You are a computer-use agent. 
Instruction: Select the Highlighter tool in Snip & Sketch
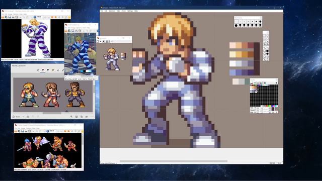[53, 70]
